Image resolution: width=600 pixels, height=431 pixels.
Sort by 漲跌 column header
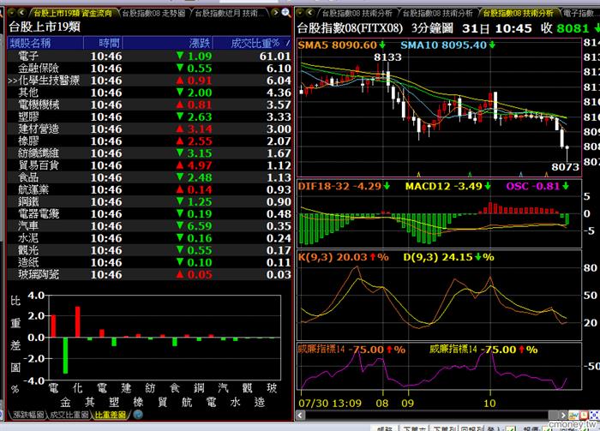[x=167, y=43]
